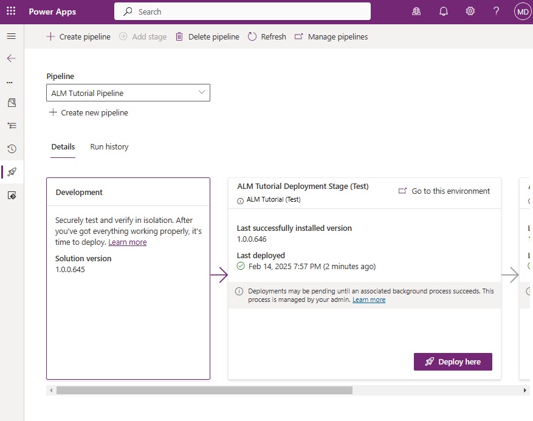This screenshot has width=533, height=421.
Task: Open the ellipsis more options in sidebar
Action: tap(10, 82)
